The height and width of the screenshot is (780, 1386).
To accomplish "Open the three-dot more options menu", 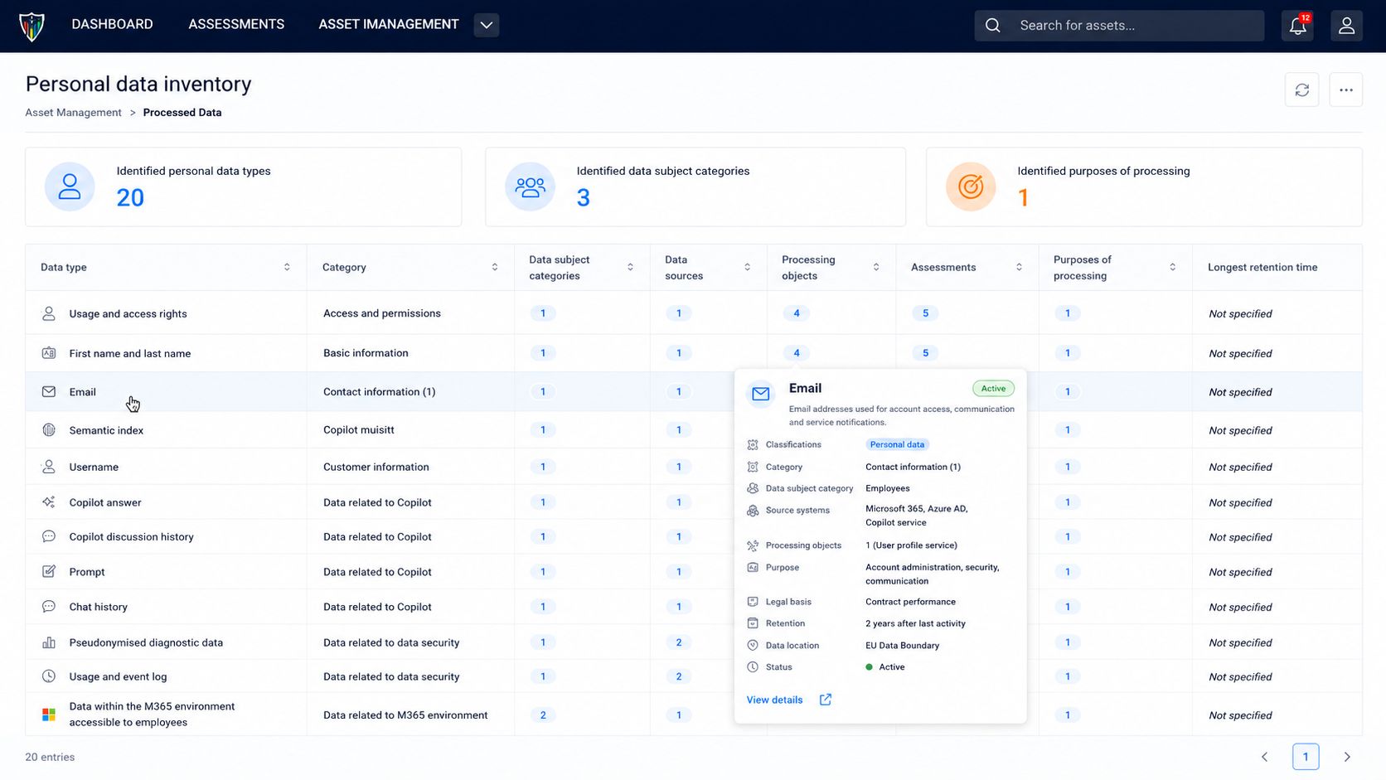I will (x=1346, y=90).
